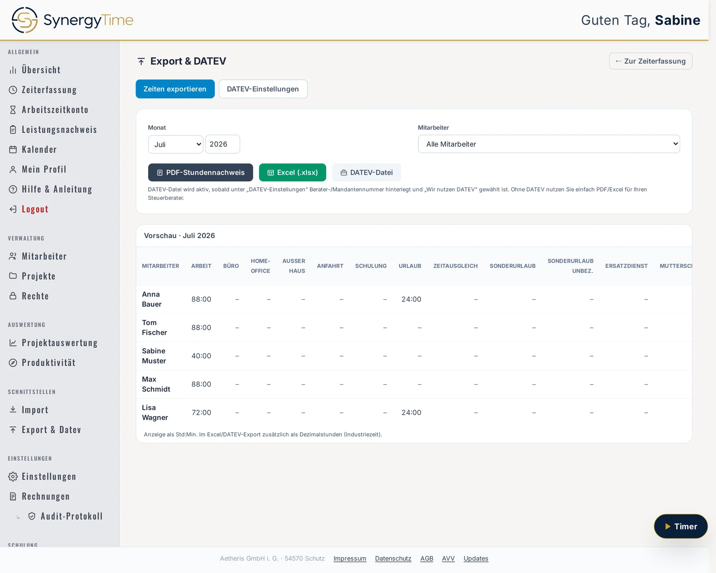Click the year field showing 2026

click(222, 144)
